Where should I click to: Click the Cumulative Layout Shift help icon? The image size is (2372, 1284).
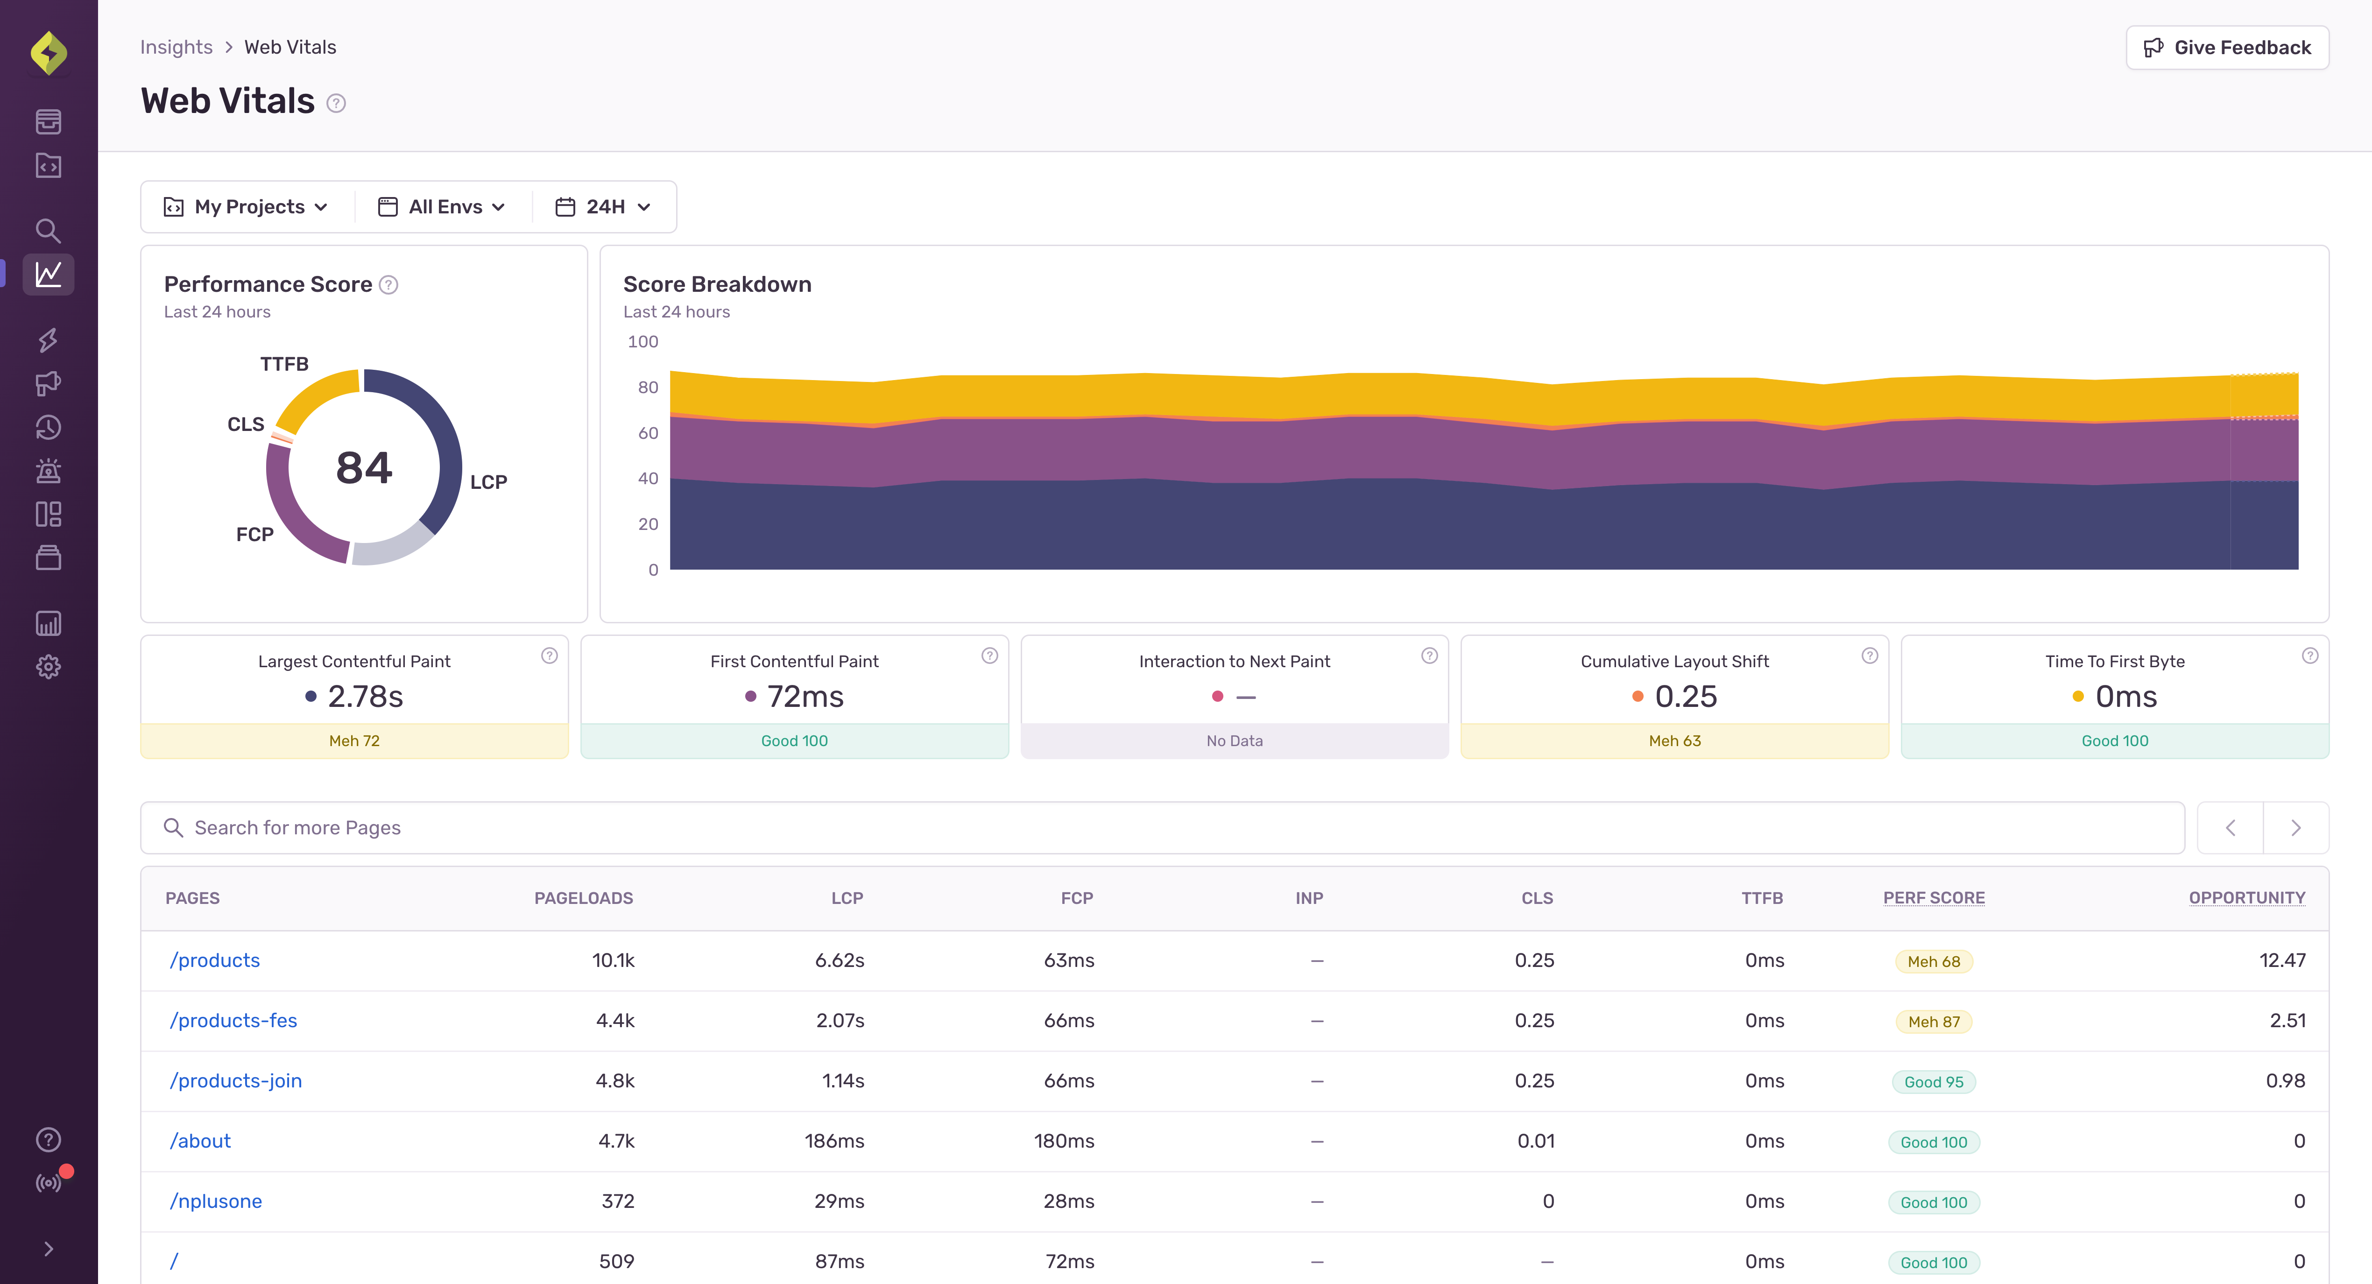click(1870, 656)
